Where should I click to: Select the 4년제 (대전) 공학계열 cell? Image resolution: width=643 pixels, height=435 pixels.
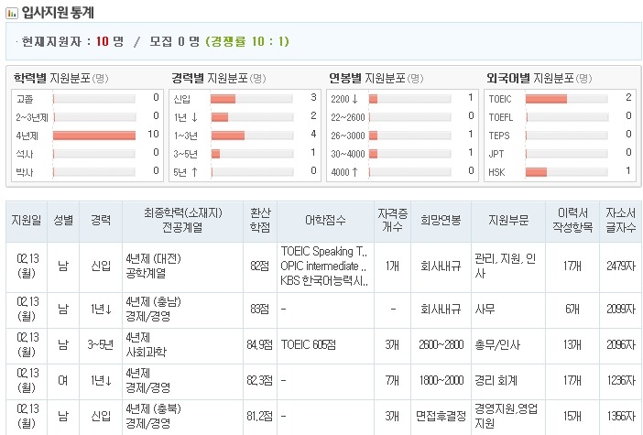tap(182, 266)
